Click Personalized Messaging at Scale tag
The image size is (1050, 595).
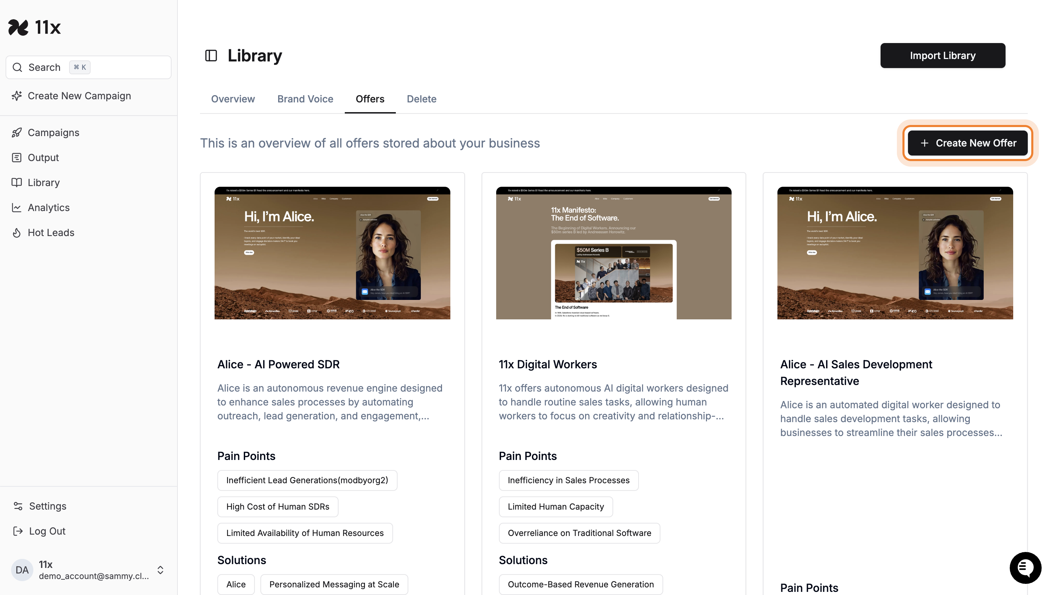[334, 584]
